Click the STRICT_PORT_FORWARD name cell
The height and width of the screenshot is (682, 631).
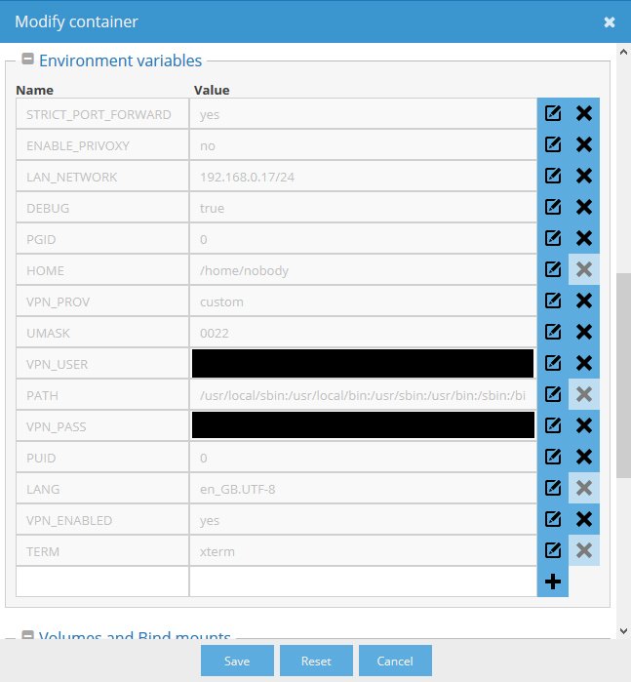coord(102,113)
